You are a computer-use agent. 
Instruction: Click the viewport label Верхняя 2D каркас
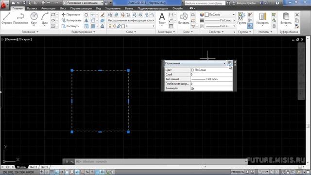click(x=17, y=39)
